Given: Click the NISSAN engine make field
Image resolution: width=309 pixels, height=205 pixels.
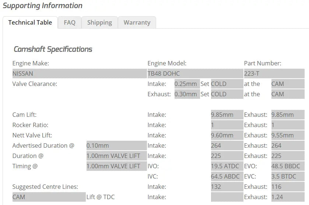Looking at the screenshot, I should [80, 73].
